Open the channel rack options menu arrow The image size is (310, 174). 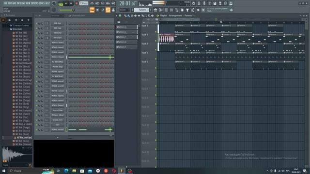(x=36, y=15)
